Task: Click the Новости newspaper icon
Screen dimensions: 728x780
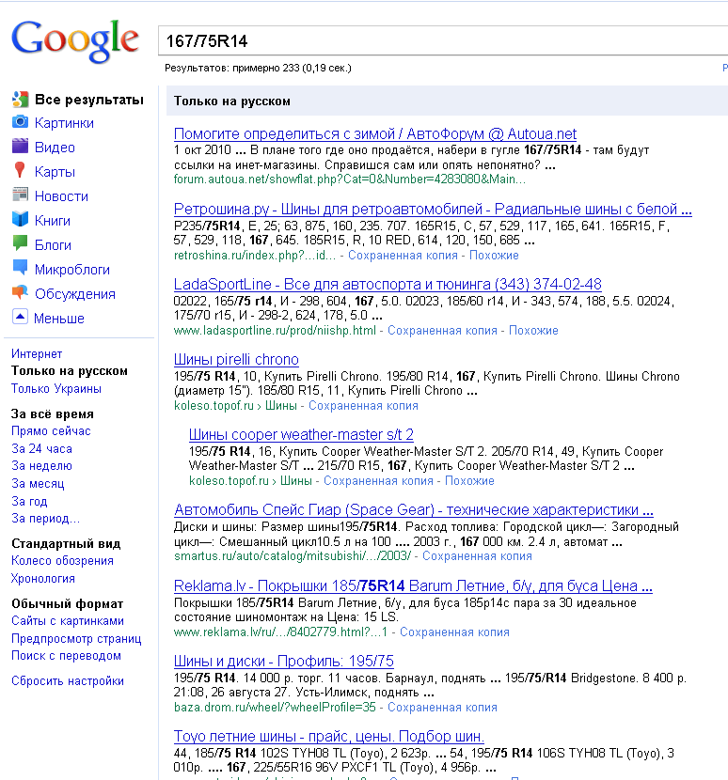Action: [20, 195]
